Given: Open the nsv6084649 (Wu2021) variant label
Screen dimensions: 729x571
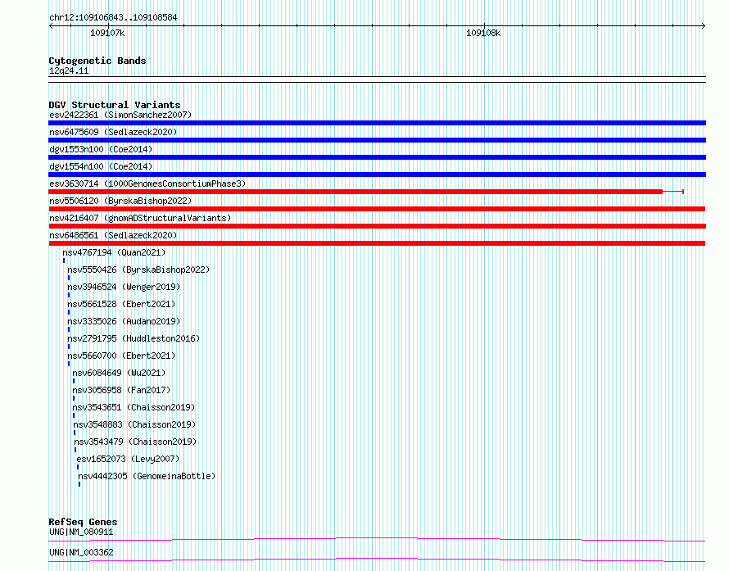Looking at the screenshot, I should click(119, 373).
